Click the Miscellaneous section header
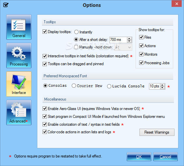The width and height of the screenshot is (184, 166). click(x=55, y=99)
